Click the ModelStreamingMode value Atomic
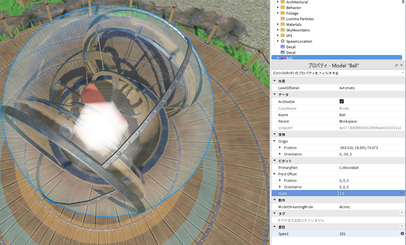The height and width of the screenshot is (245, 406). [x=345, y=207]
